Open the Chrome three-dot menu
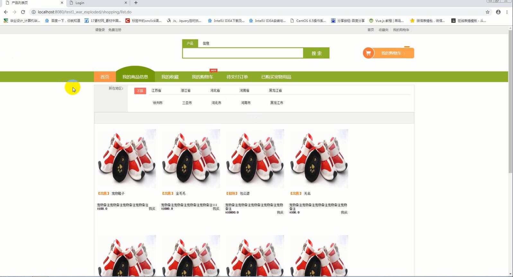The height and width of the screenshot is (277, 513). tap(507, 12)
